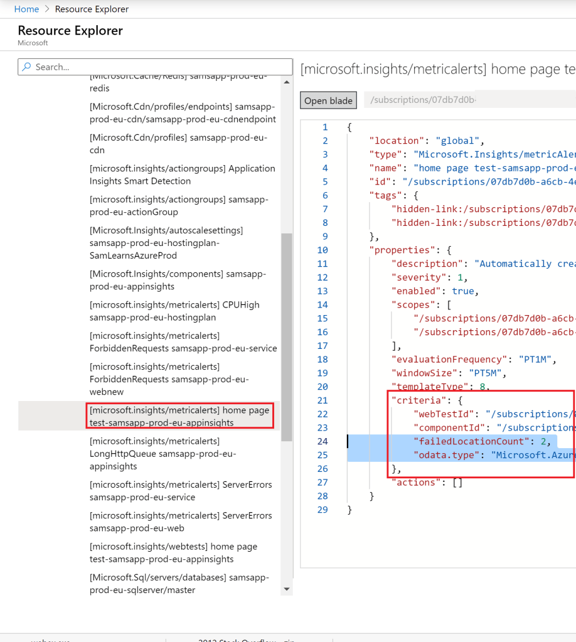576x642 pixels.
Task: Select the LongHttpQueue samsapp-prod-eu-appinsights alert
Action: tap(163, 454)
